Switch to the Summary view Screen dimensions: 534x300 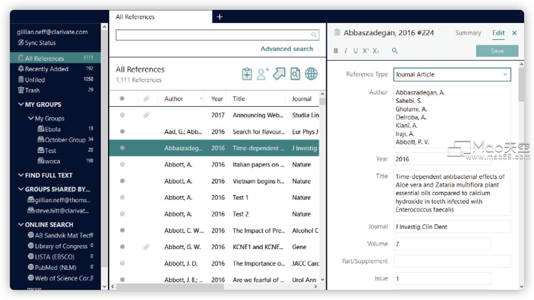tap(468, 33)
